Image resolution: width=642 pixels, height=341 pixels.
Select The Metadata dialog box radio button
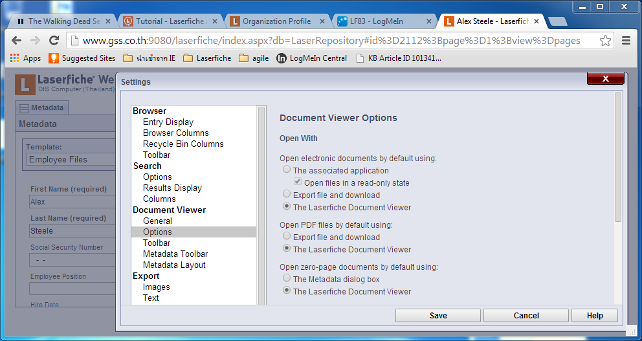coord(287,278)
